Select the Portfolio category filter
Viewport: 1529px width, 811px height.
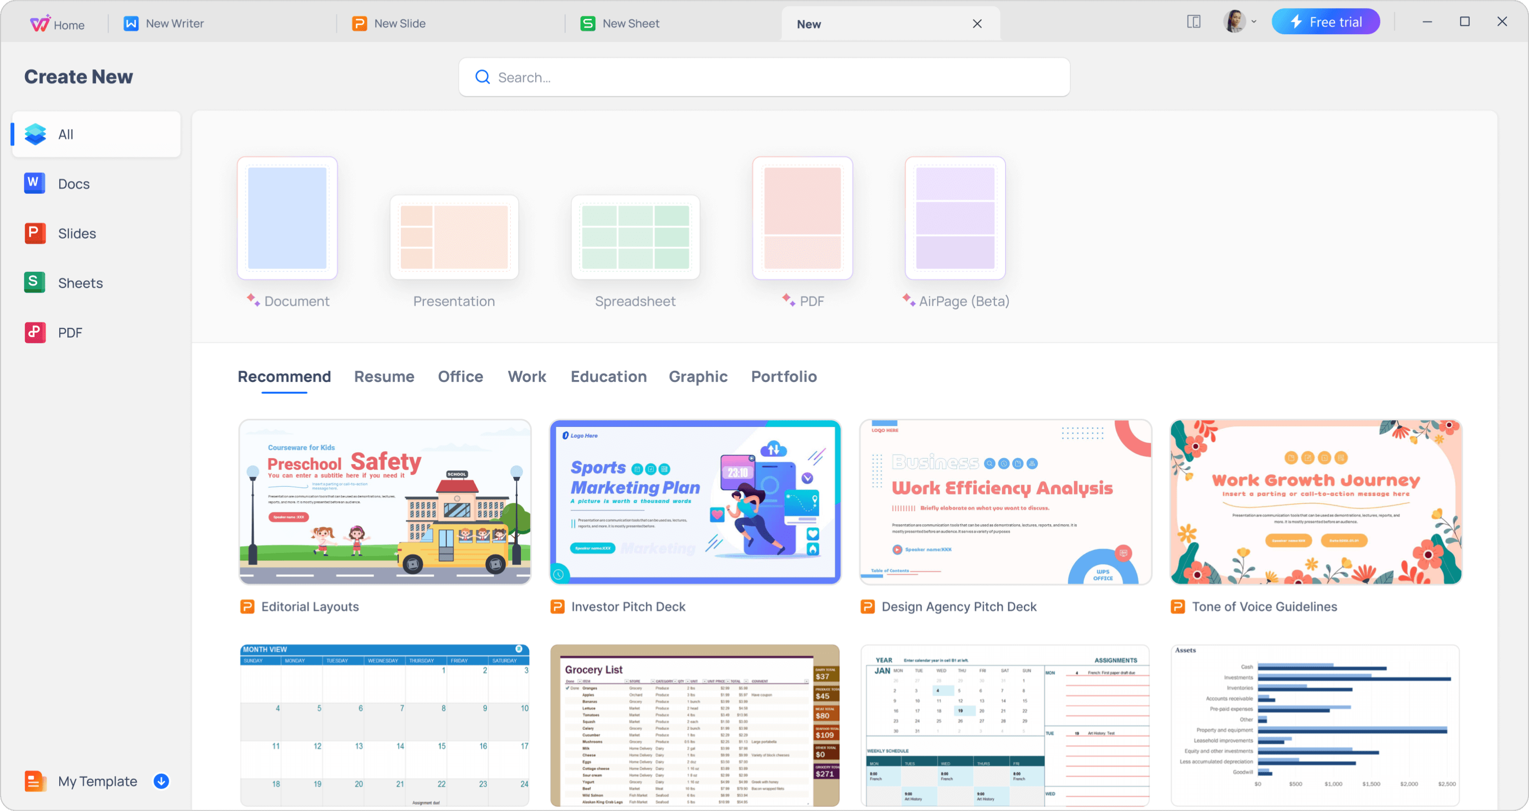pos(785,376)
